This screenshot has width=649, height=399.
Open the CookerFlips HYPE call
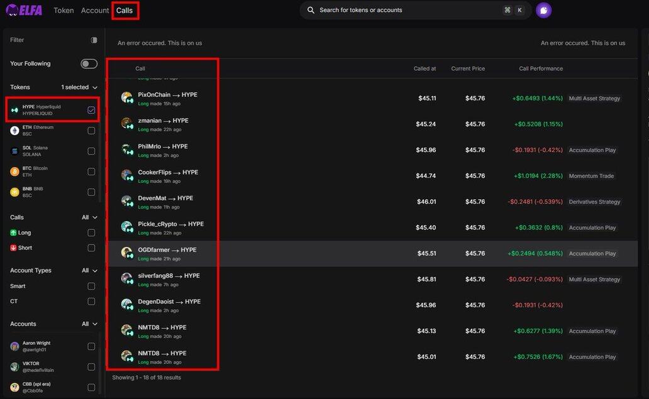(168, 172)
